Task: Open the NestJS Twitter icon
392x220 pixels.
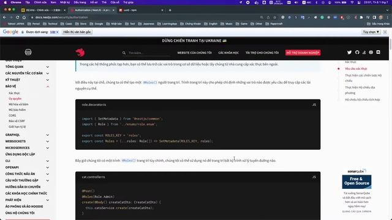Action: click(349, 52)
